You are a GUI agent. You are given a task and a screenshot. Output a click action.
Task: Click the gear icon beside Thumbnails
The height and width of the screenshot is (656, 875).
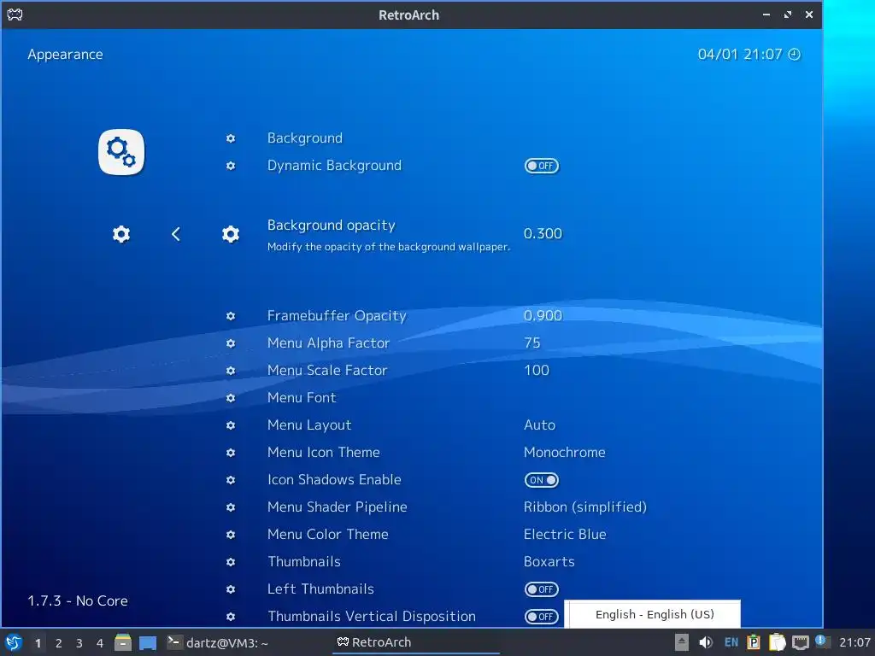(x=231, y=562)
